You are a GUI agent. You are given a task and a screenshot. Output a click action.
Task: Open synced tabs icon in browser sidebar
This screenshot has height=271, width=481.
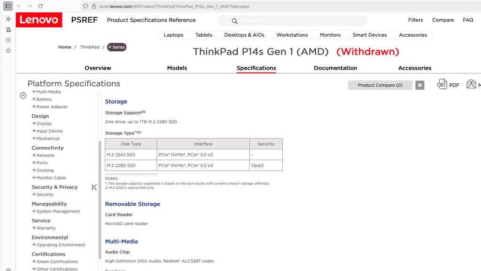(8, 30)
